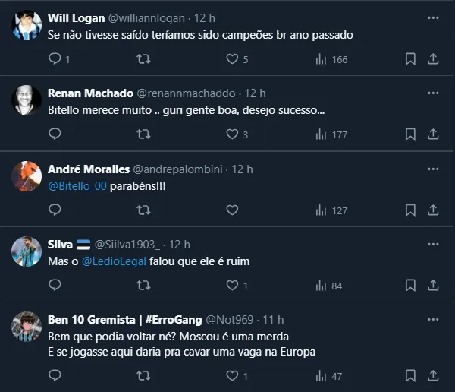Image resolution: width=455 pixels, height=392 pixels.
Task: Reply to Will Logan's tweet
Action: tap(54, 59)
